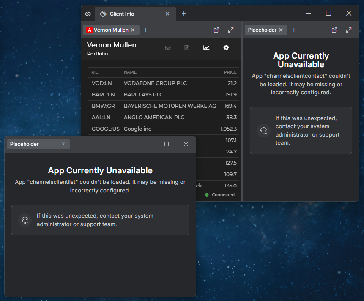Viewport: 364px width, 301px height.
Task: Select the VOD:LN row
Action: click(164, 83)
